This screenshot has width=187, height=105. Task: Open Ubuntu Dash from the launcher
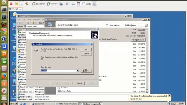pos(4,2)
